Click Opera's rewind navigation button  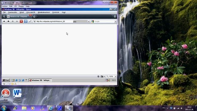click(x=4, y=21)
